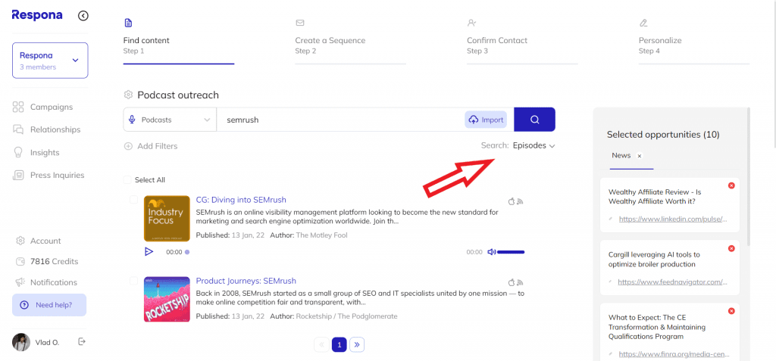Open Account settings in the sidebar
This screenshot has width=776, height=361.
(x=39, y=241)
